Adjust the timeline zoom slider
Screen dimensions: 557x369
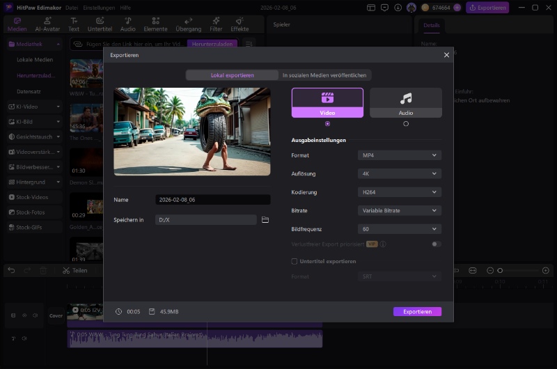pyautogui.click(x=500, y=270)
